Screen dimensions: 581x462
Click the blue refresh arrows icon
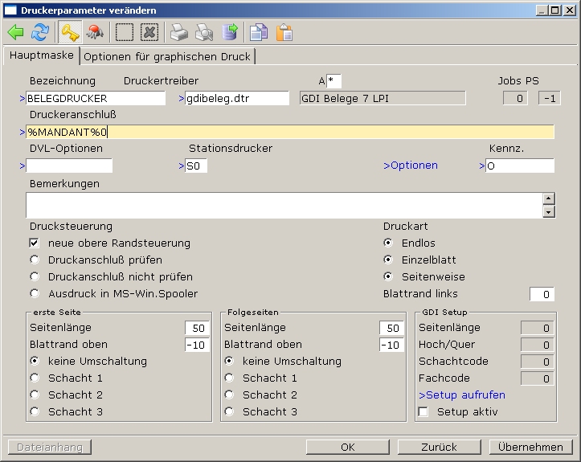pos(39,32)
